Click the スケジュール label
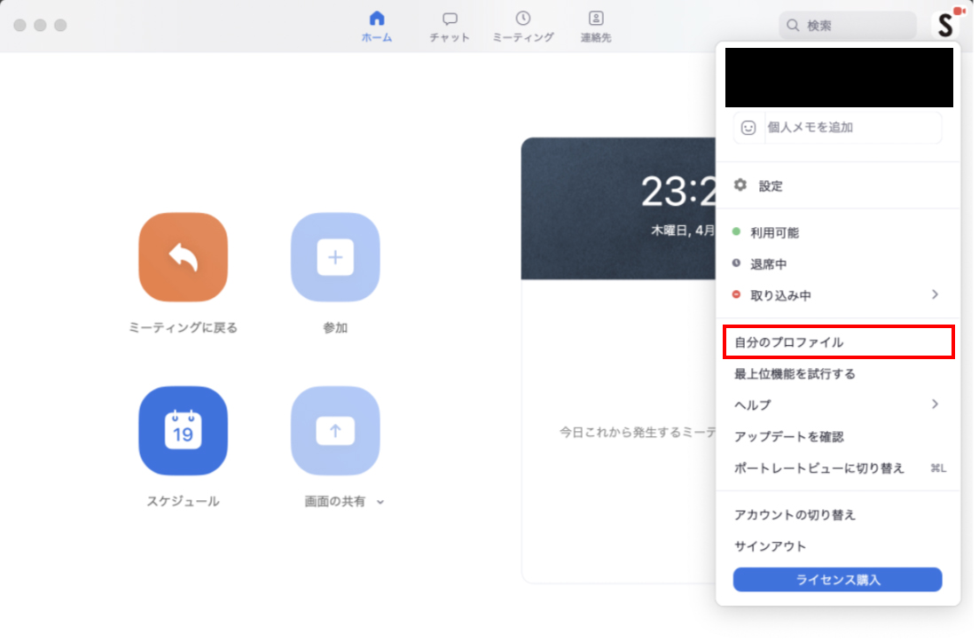 point(183,501)
